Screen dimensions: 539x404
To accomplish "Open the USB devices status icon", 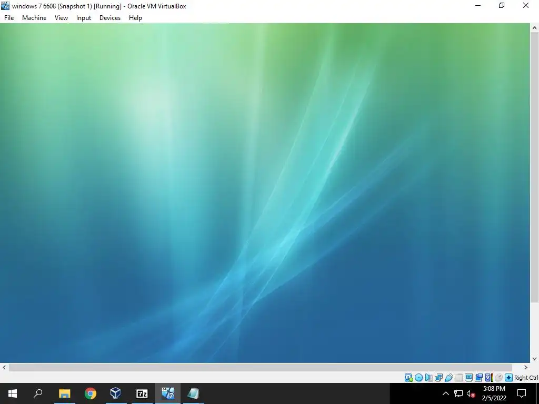I will tap(448, 378).
